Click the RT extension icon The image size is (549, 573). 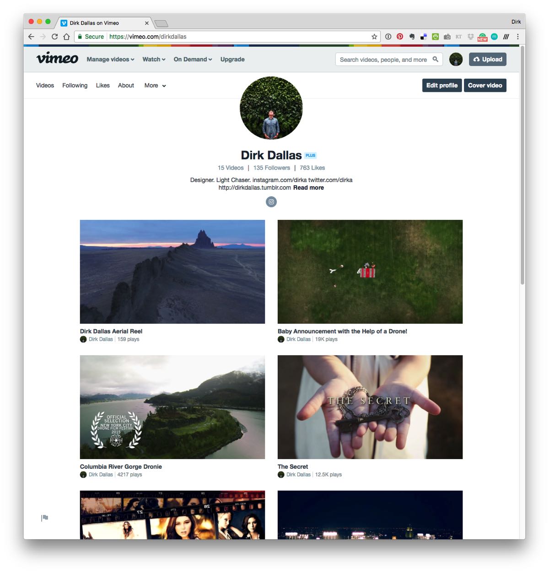458,37
